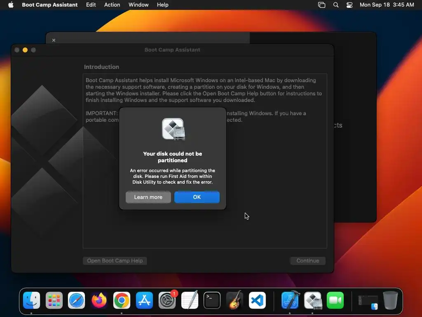
Task: Click the Learn more button
Action: point(148,197)
